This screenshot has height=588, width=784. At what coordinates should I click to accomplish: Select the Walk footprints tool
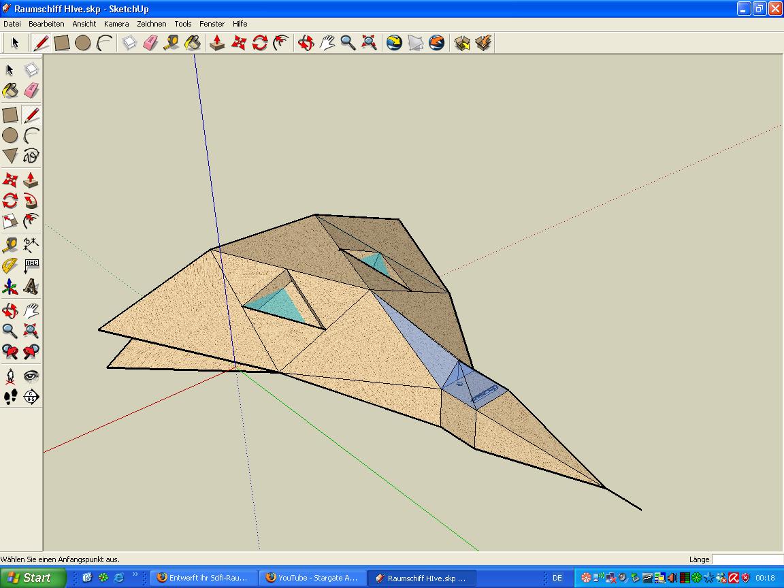click(x=10, y=397)
